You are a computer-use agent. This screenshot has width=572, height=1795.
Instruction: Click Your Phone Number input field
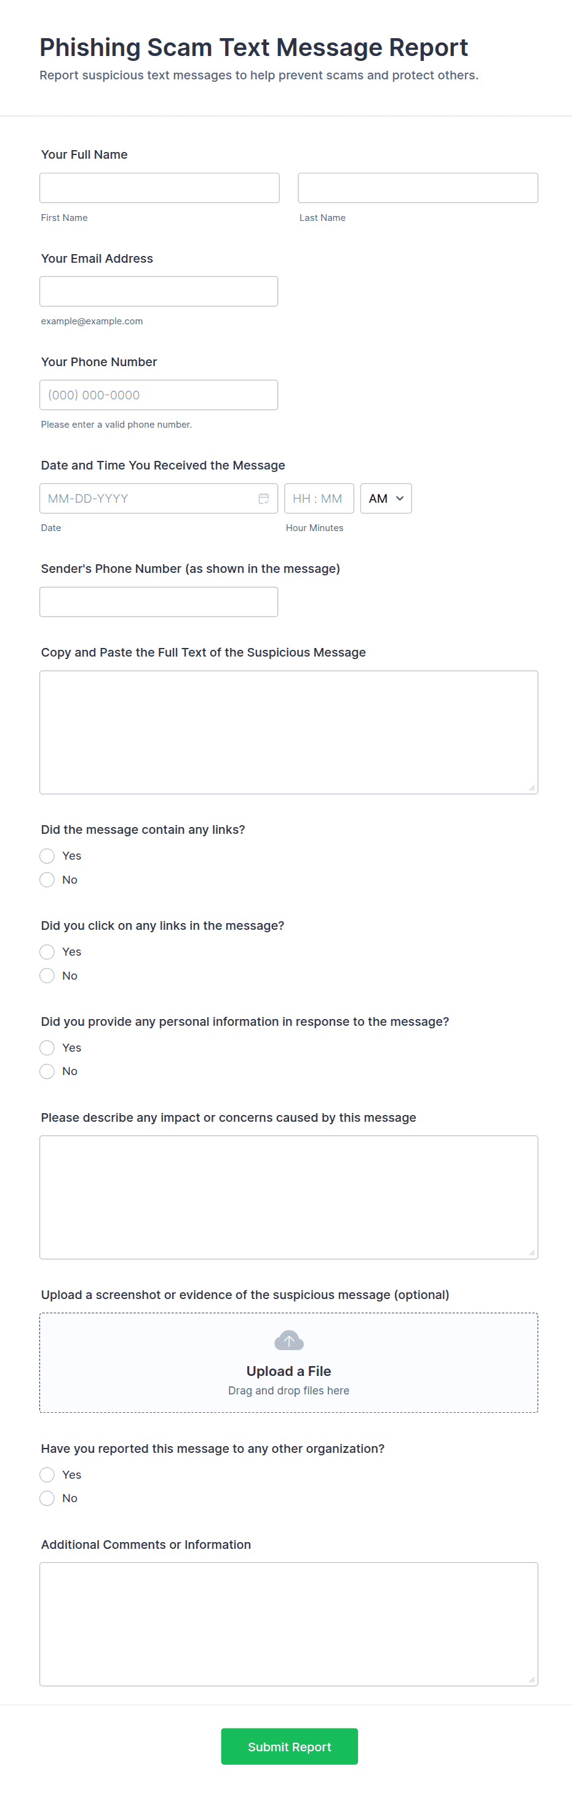159,395
